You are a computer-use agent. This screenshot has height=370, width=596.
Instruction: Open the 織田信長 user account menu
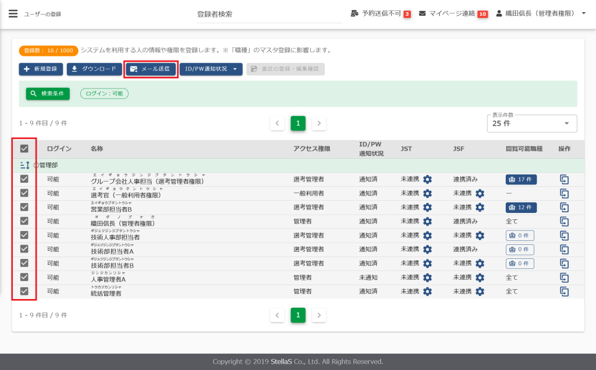541,13
